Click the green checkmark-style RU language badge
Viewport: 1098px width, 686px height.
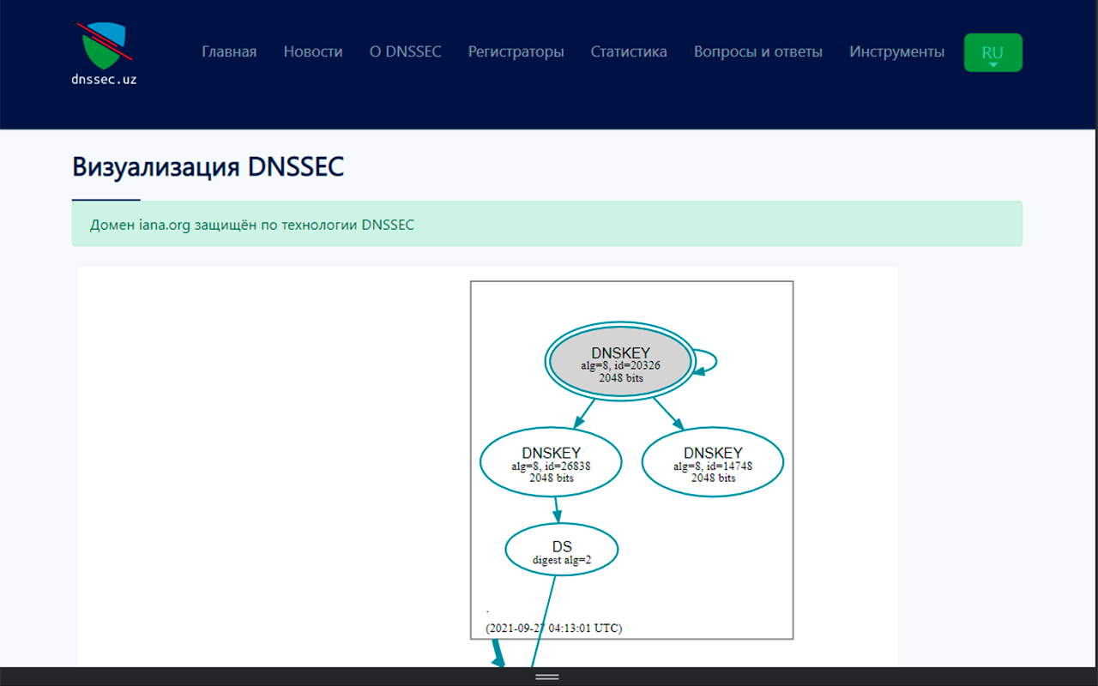(992, 51)
